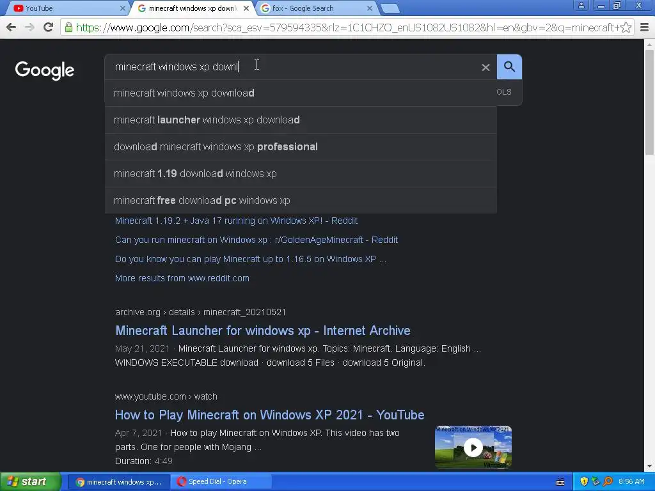This screenshot has width=655, height=491.
Task: Open How to Play Minecraft on Windows XP 2021
Action: tap(269, 414)
